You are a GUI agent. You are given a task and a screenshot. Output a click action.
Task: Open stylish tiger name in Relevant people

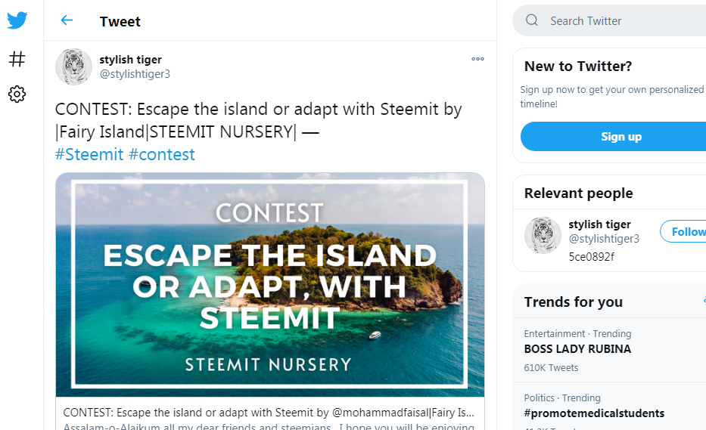pos(599,224)
